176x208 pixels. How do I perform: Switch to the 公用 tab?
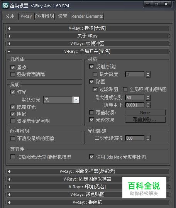click(x=10, y=16)
